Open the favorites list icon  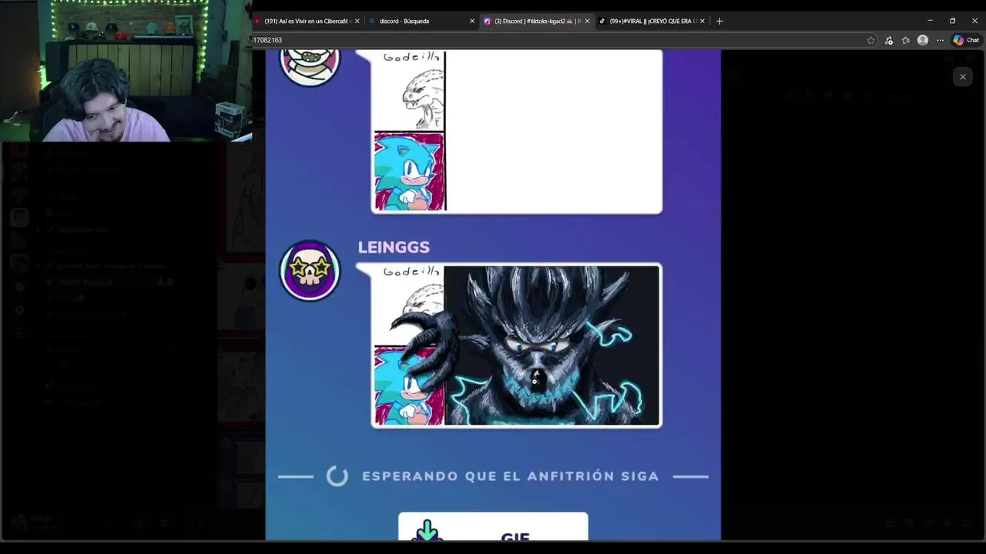[905, 40]
